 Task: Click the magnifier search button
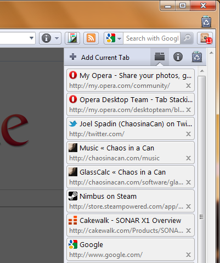(187, 38)
